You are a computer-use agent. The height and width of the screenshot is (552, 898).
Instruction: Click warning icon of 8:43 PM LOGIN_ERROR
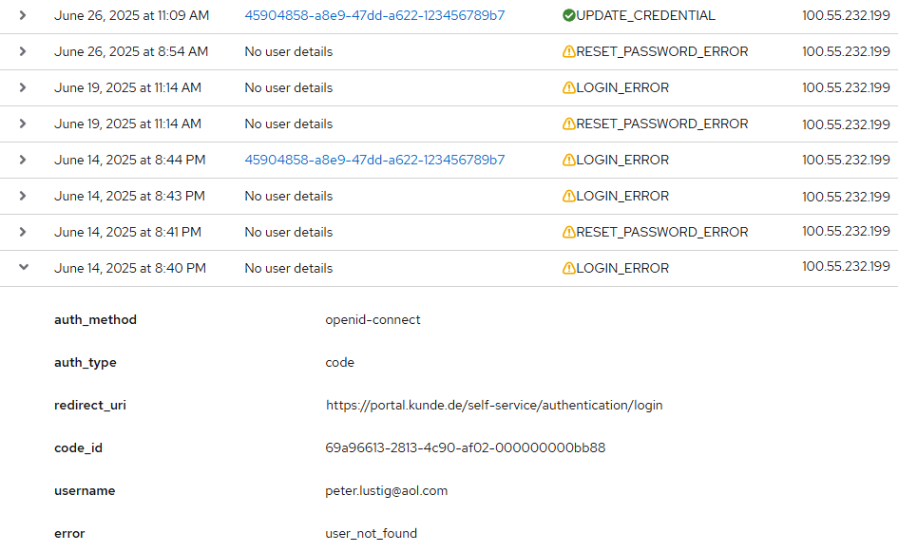[x=568, y=196]
